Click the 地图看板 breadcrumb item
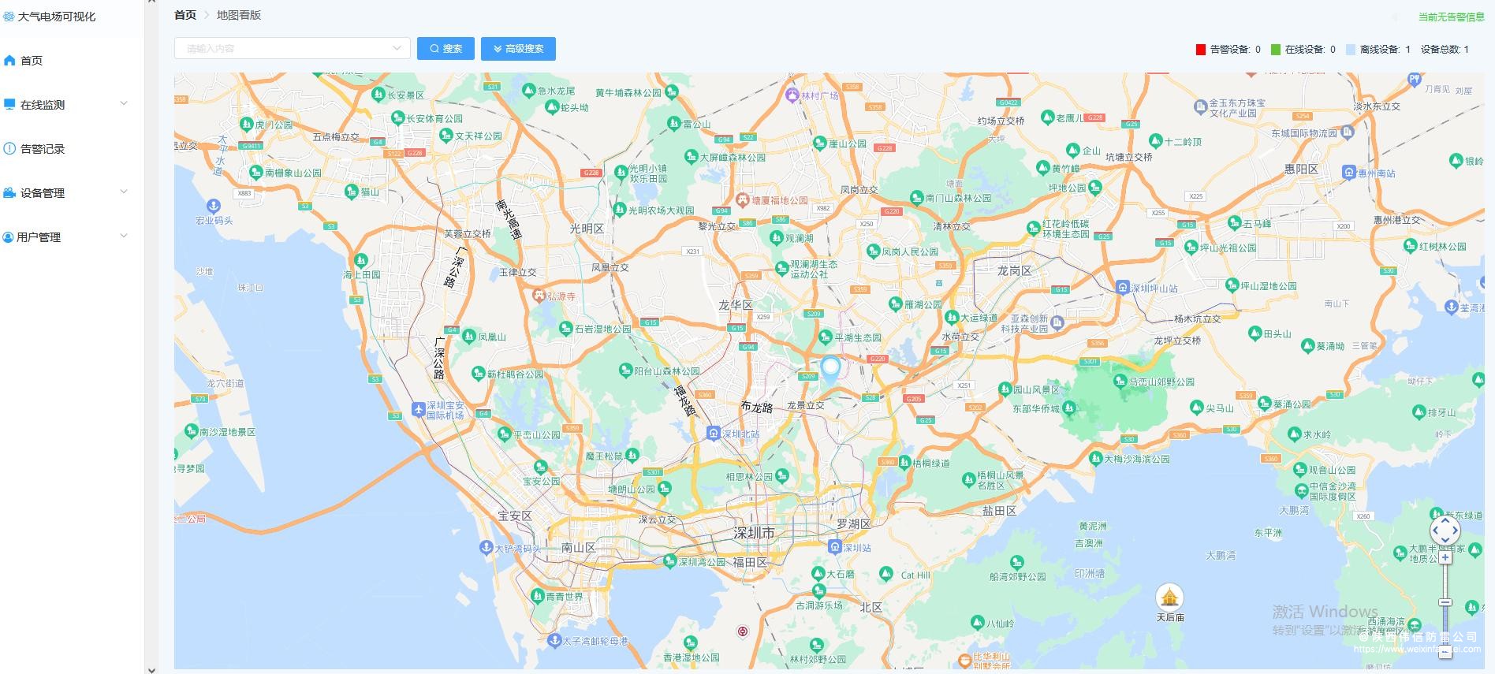 pyautogui.click(x=239, y=15)
